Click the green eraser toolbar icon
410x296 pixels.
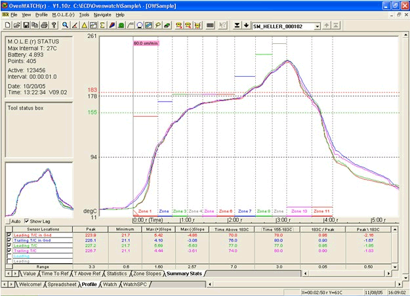(167, 25)
